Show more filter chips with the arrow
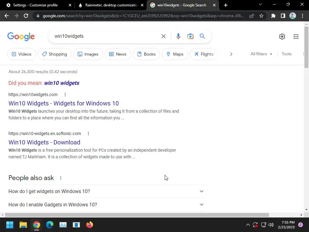The image size is (309, 232). coord(231,54)
